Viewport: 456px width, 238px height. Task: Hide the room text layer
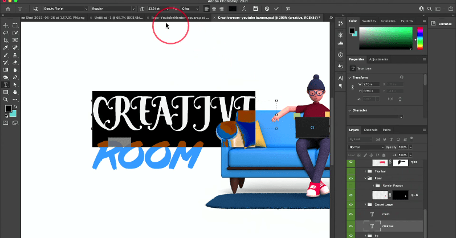point(351,214)
